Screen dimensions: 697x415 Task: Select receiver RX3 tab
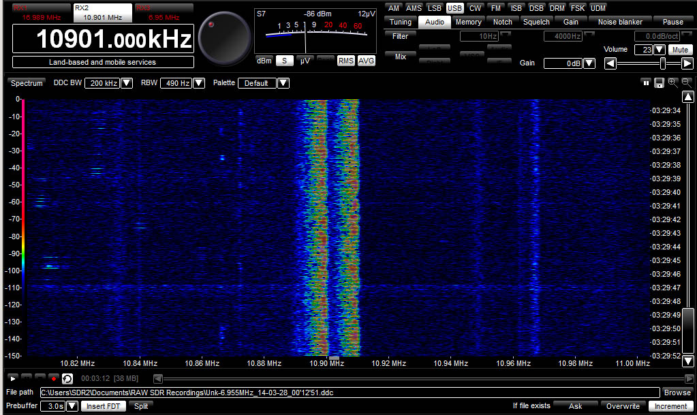(x=164, y=12)
